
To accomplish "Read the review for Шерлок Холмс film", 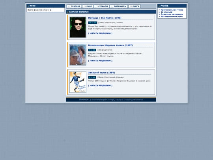I will click(100, 61).
